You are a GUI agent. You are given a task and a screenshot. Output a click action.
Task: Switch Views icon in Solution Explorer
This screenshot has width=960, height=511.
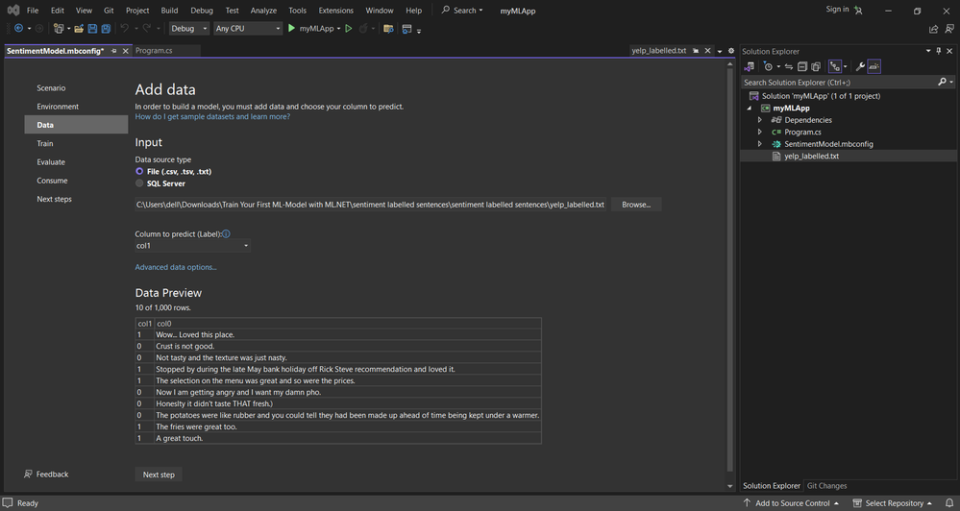[749, 66]
